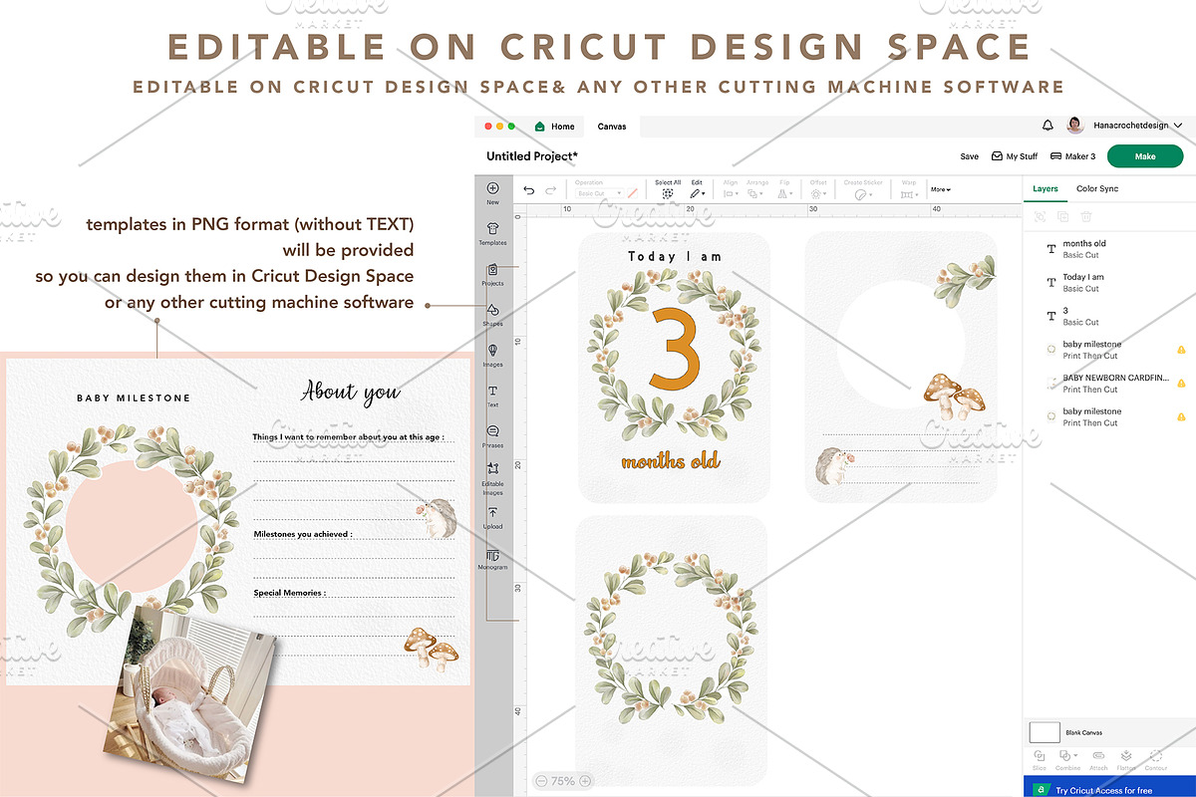Click the Blank Canvas thumbnail
The width and height of the screenshot is (1196, 797).
point(1045,732)
